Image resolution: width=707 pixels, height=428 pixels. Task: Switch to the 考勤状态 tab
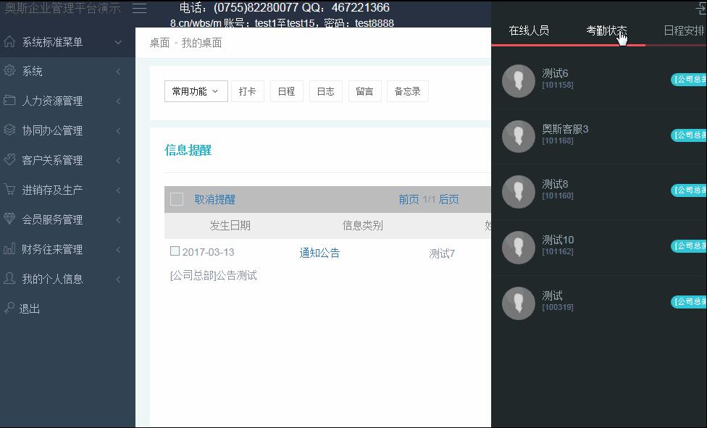click(x=606, y=30)
